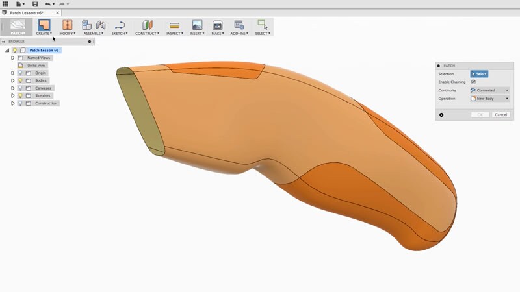Open the Patch workspace switcher
This screenshot has width=520, height=292.
click(18, 27)
